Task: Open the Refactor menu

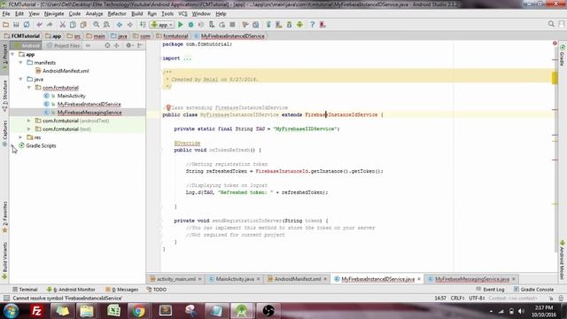Action: point(117,14)
